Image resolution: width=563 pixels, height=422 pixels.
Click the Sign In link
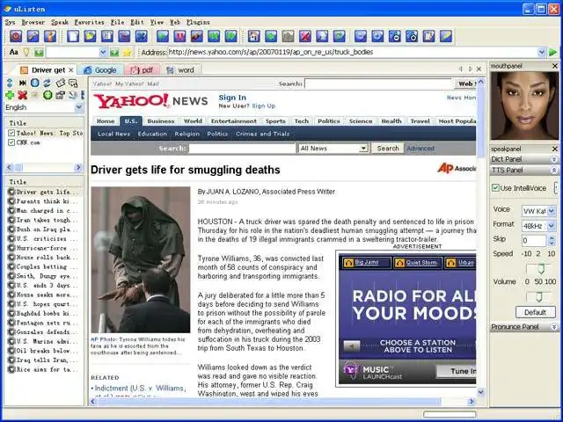click(x=232, y=98)
